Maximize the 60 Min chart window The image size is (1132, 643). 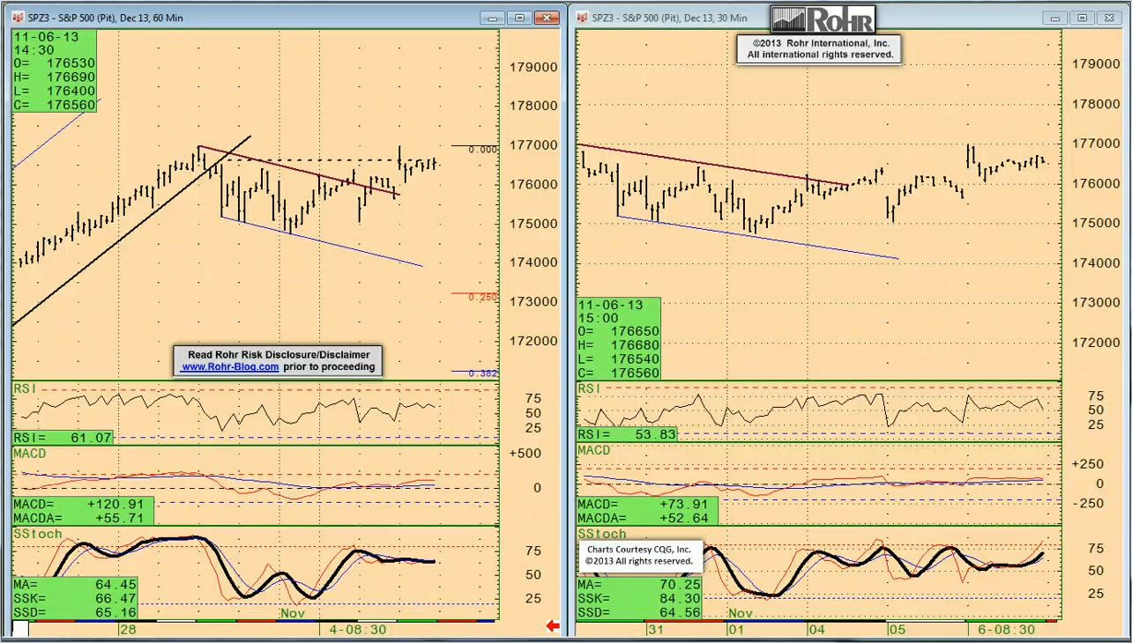[x=520, y=18]
